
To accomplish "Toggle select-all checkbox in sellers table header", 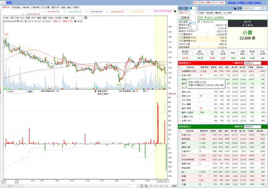I will point(180,131).
